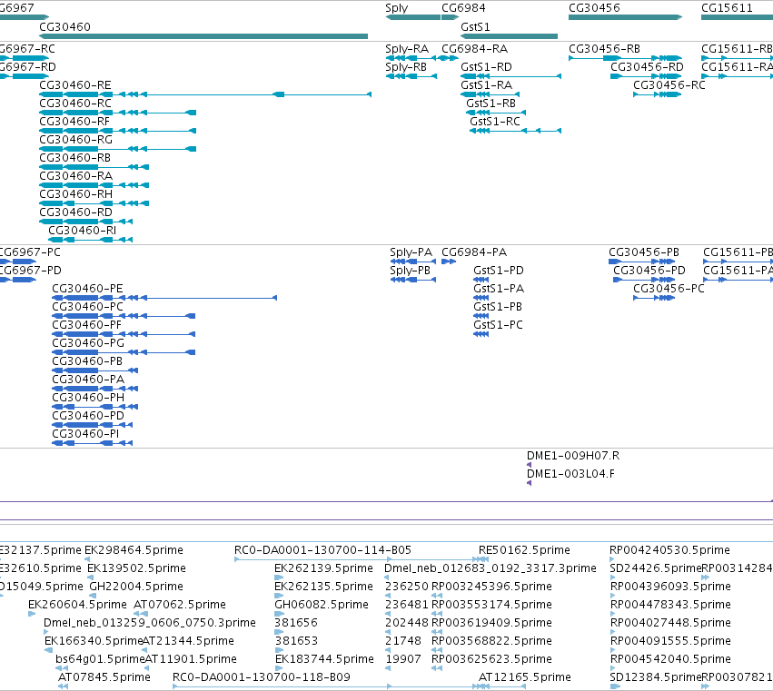773x691 pixels.
Task: Select transcript GstS1-RA
Action: pos(490,94)
